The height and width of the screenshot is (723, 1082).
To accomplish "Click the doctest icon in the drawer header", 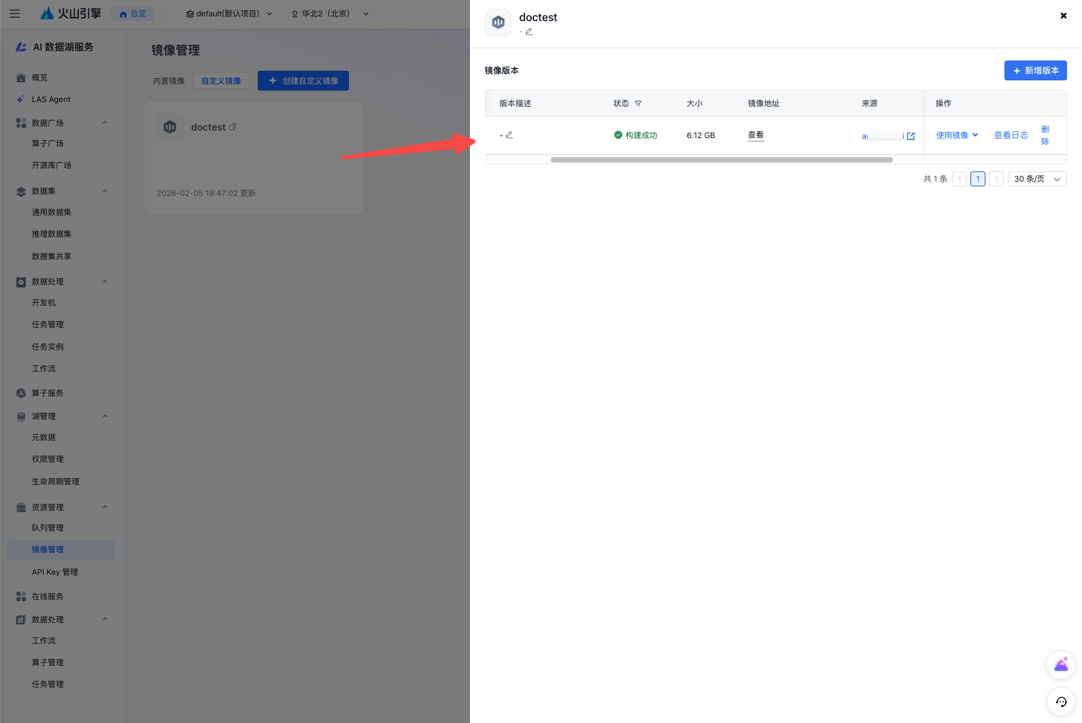I will tap(498, 22).
